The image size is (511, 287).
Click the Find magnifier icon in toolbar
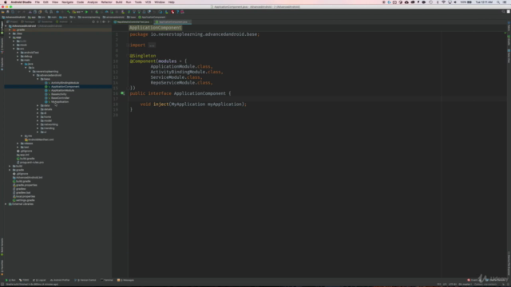(x=46, y=12)
